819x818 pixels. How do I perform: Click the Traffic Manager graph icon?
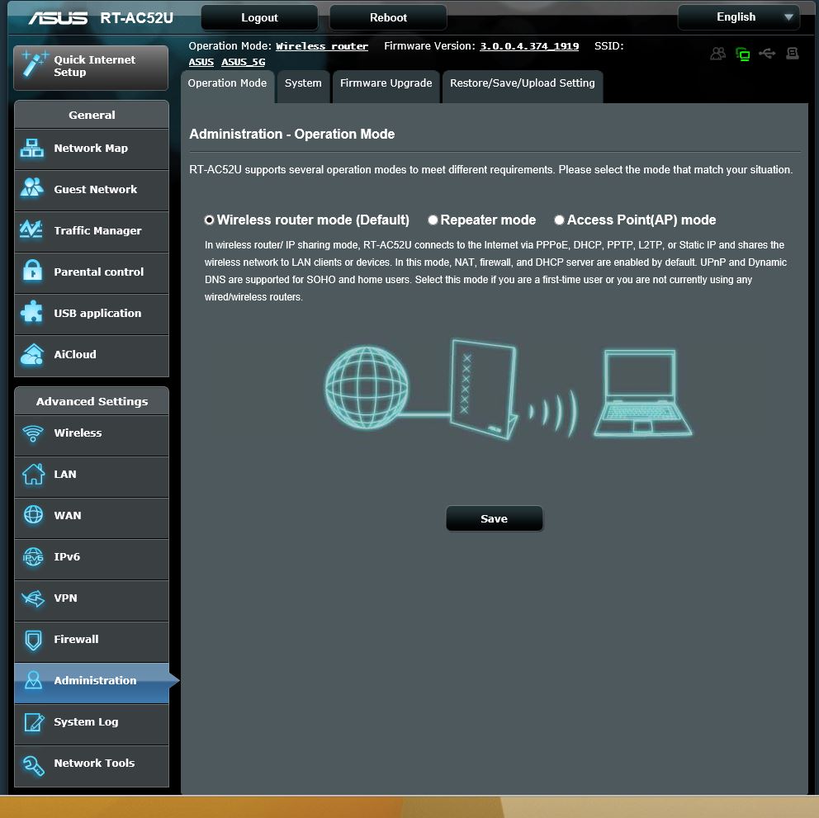pyautogui.click(x=31, y=229)
